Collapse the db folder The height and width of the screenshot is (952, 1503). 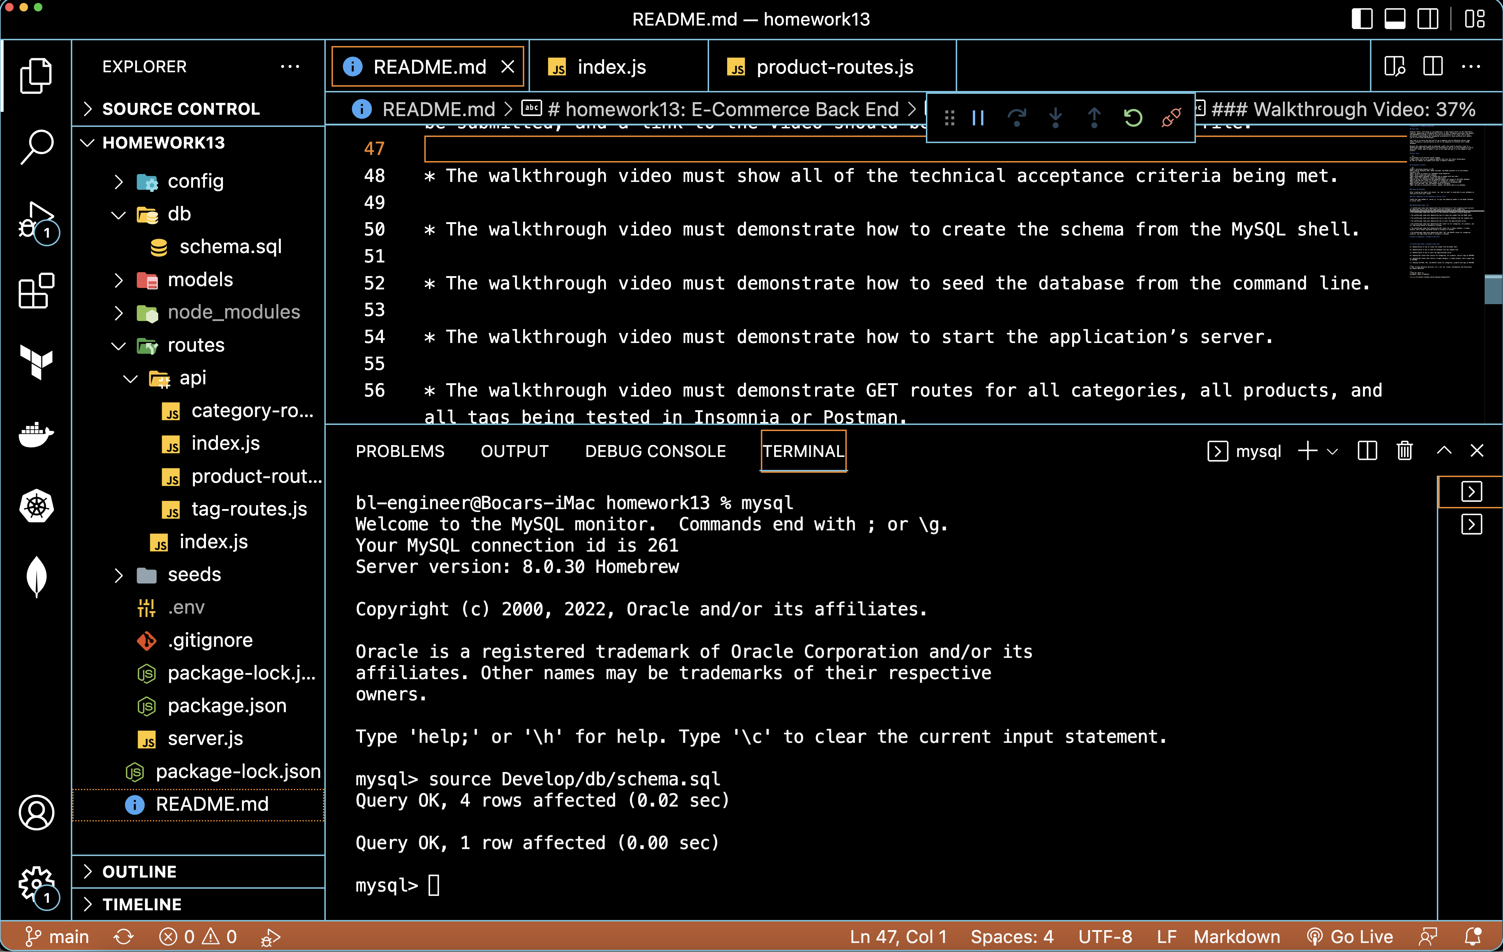[119, 215]
